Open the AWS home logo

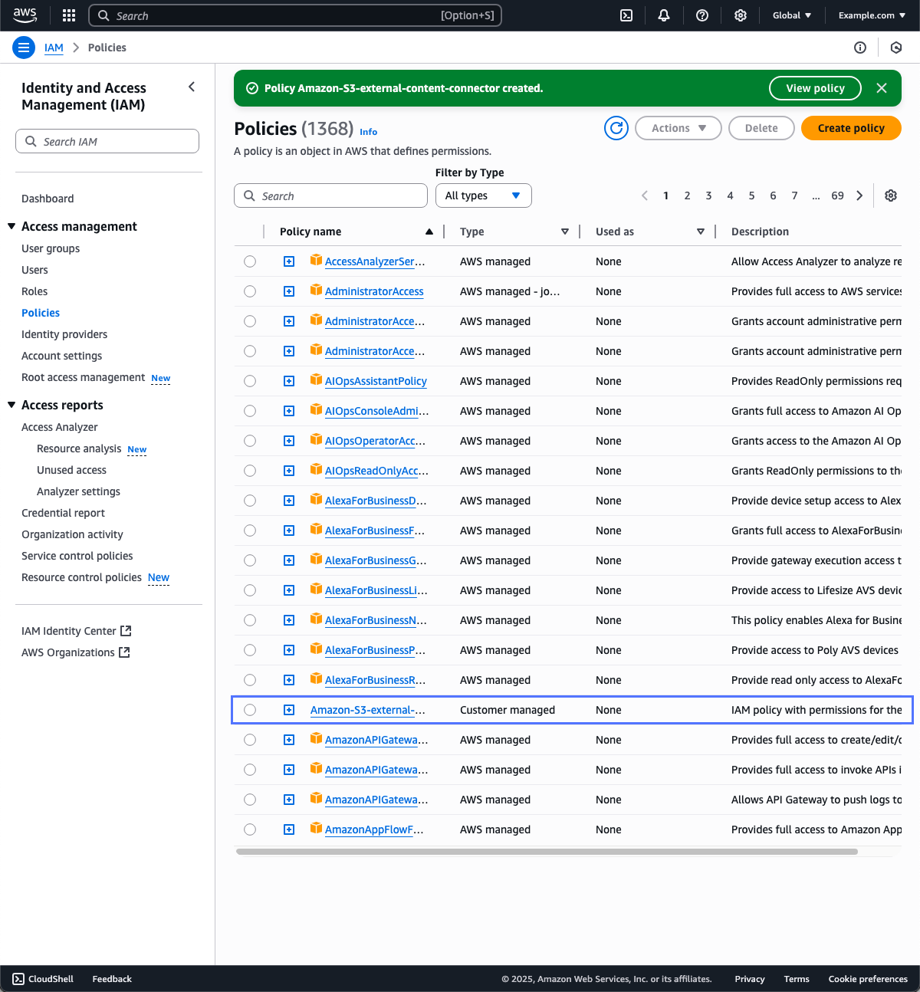point(25,15)
